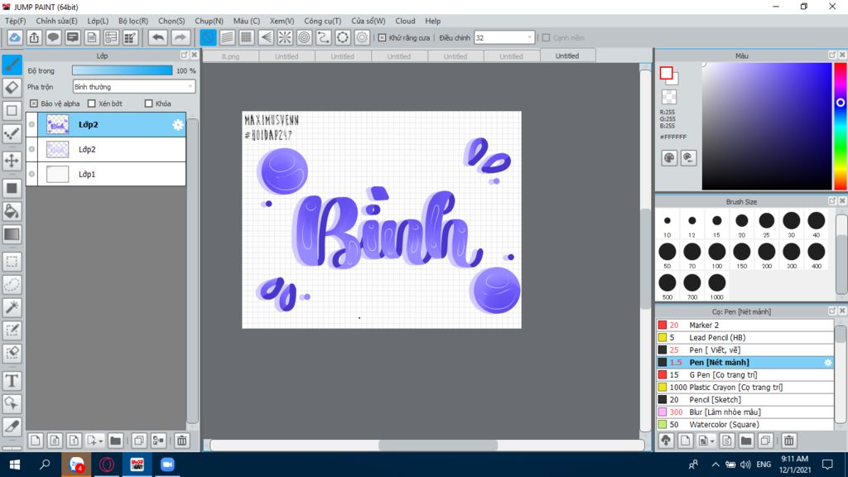The height and width of the screenshot is (477, 848).
Task: Enable the Khóa layer lock checkbox
Action: pyautogui.click(x=149, y=104)
